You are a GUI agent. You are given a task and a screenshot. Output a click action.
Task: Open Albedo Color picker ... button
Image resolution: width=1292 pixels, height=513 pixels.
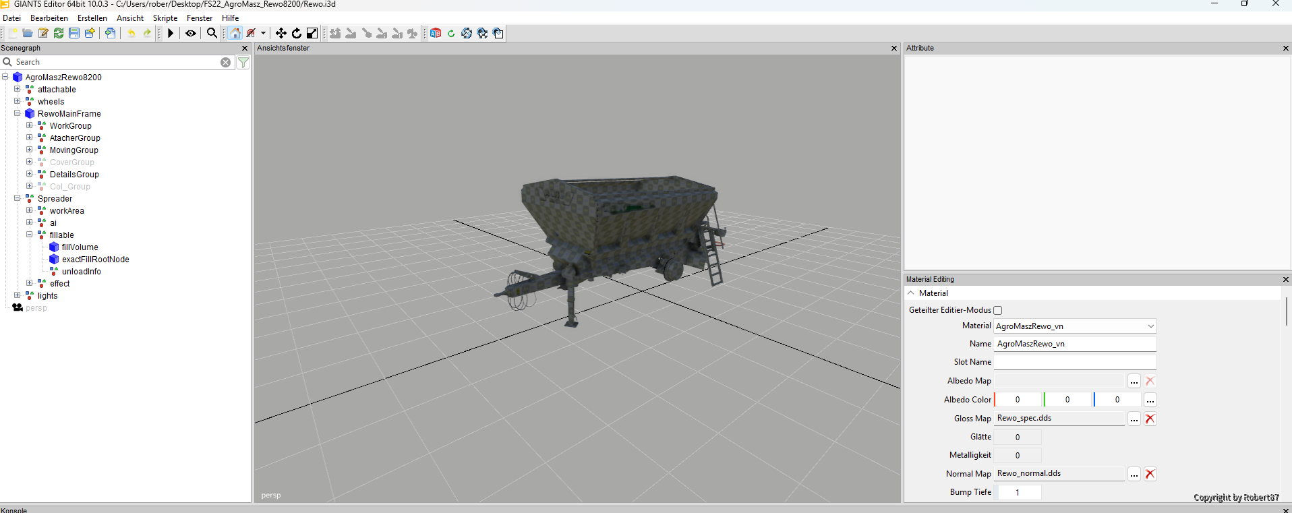coord(1150,400)
